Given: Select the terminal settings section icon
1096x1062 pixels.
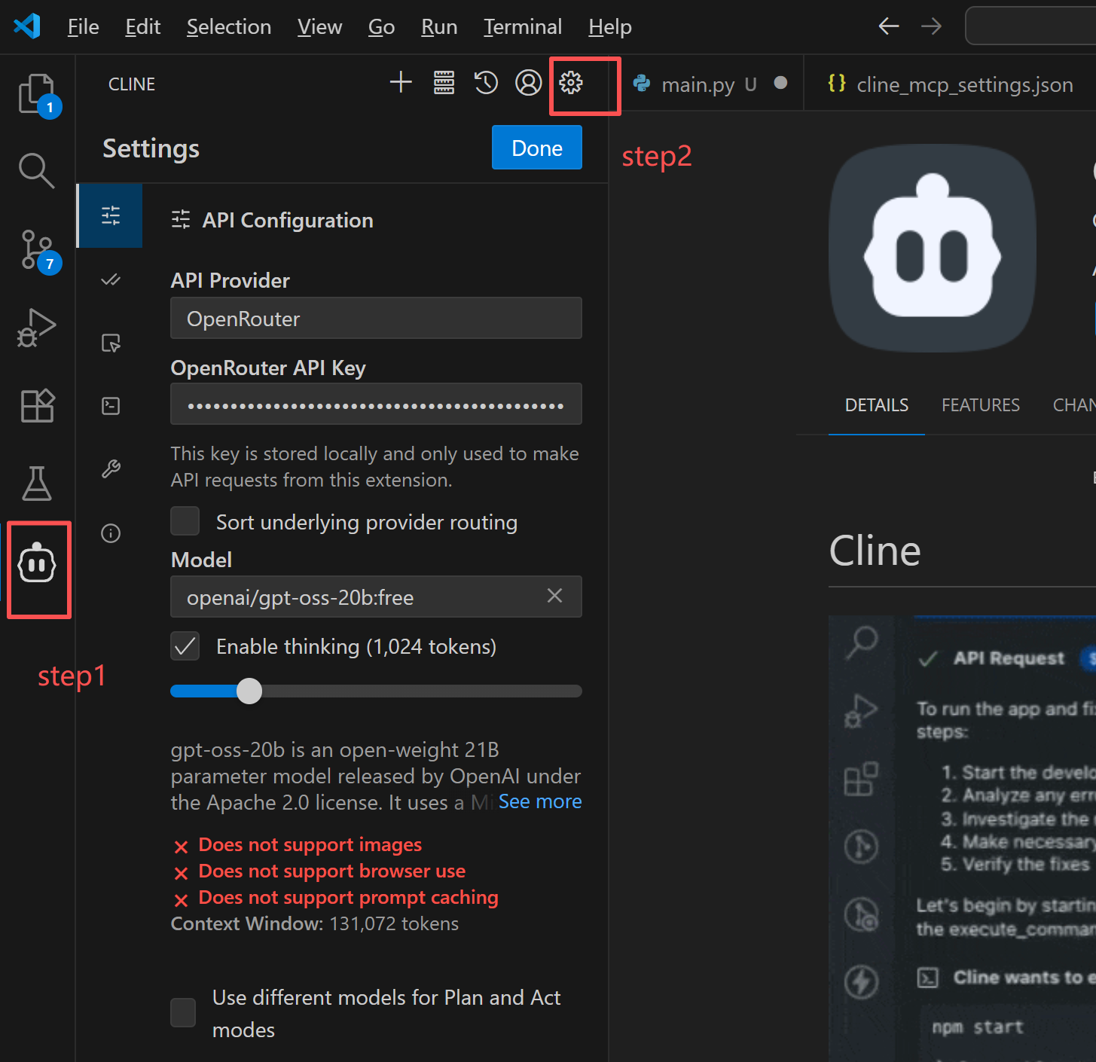Looking at the screenshot, I should coord(111,406).
